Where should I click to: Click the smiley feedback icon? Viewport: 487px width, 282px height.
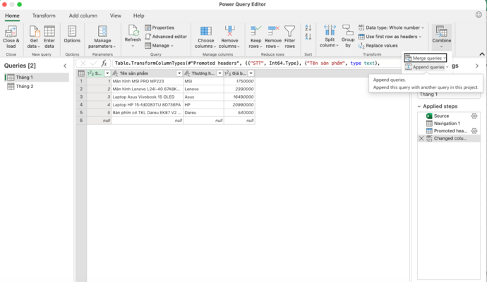tap(479, 15)
